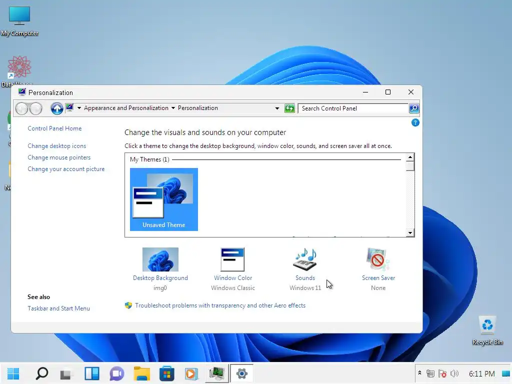Open media player icon on taskbar
The width and height of the screenshot is (512, 384).
[191, 374]
